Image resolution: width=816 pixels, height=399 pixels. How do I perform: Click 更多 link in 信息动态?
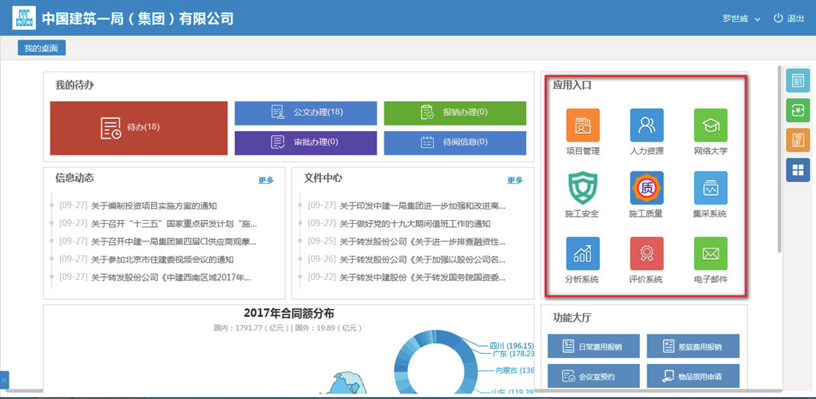[x=265, y=180]
